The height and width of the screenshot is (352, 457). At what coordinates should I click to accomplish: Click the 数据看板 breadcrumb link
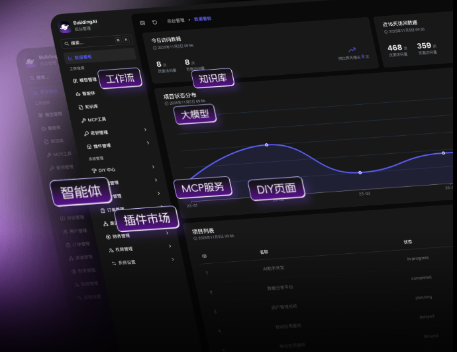click(203, 19)
